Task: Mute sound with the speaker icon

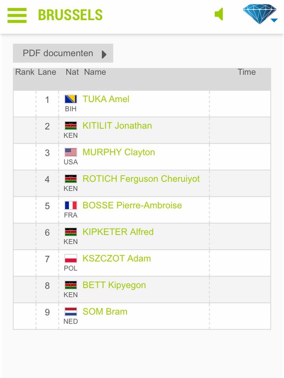Action: [x=219, y=15]
